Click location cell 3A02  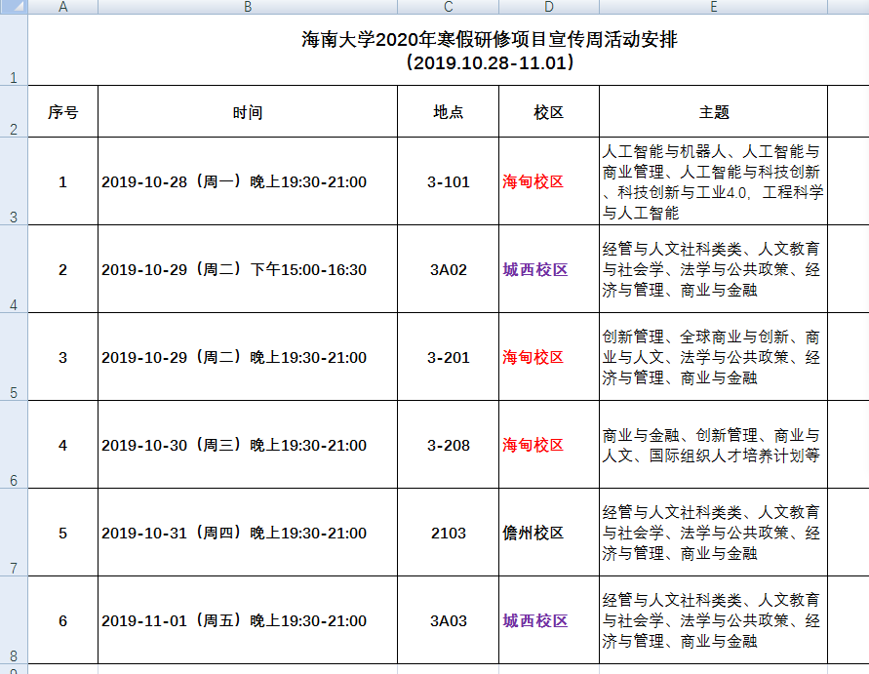pos(449,269)
